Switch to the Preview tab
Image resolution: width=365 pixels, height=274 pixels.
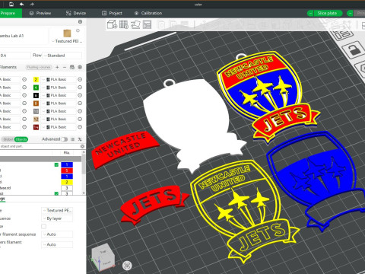(40, 13)
